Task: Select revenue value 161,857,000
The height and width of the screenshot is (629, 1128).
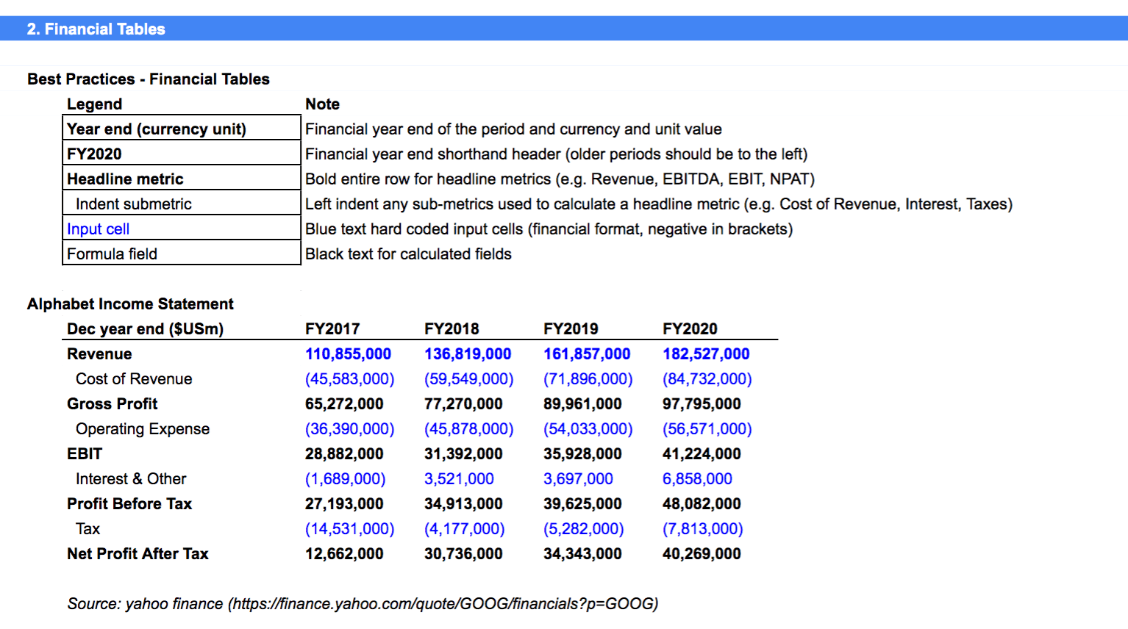Action: pos(587,354)
